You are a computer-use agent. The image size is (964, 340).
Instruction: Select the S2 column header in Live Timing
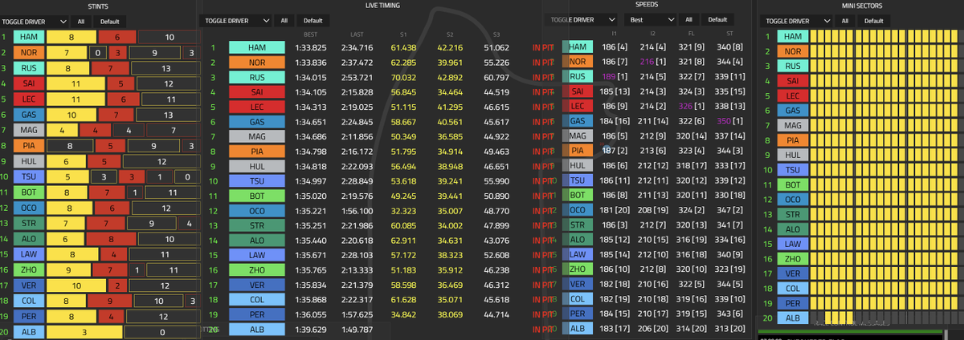pyautogui.click(x=450, y=34)
